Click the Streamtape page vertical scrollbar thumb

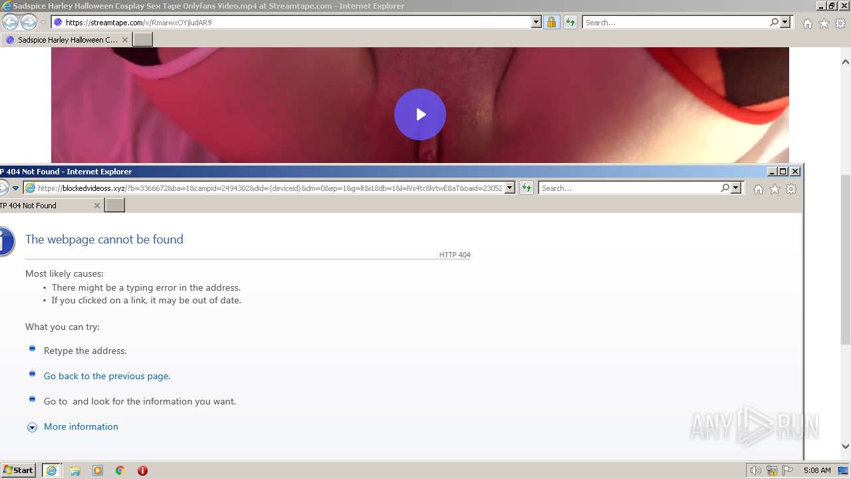846,259
